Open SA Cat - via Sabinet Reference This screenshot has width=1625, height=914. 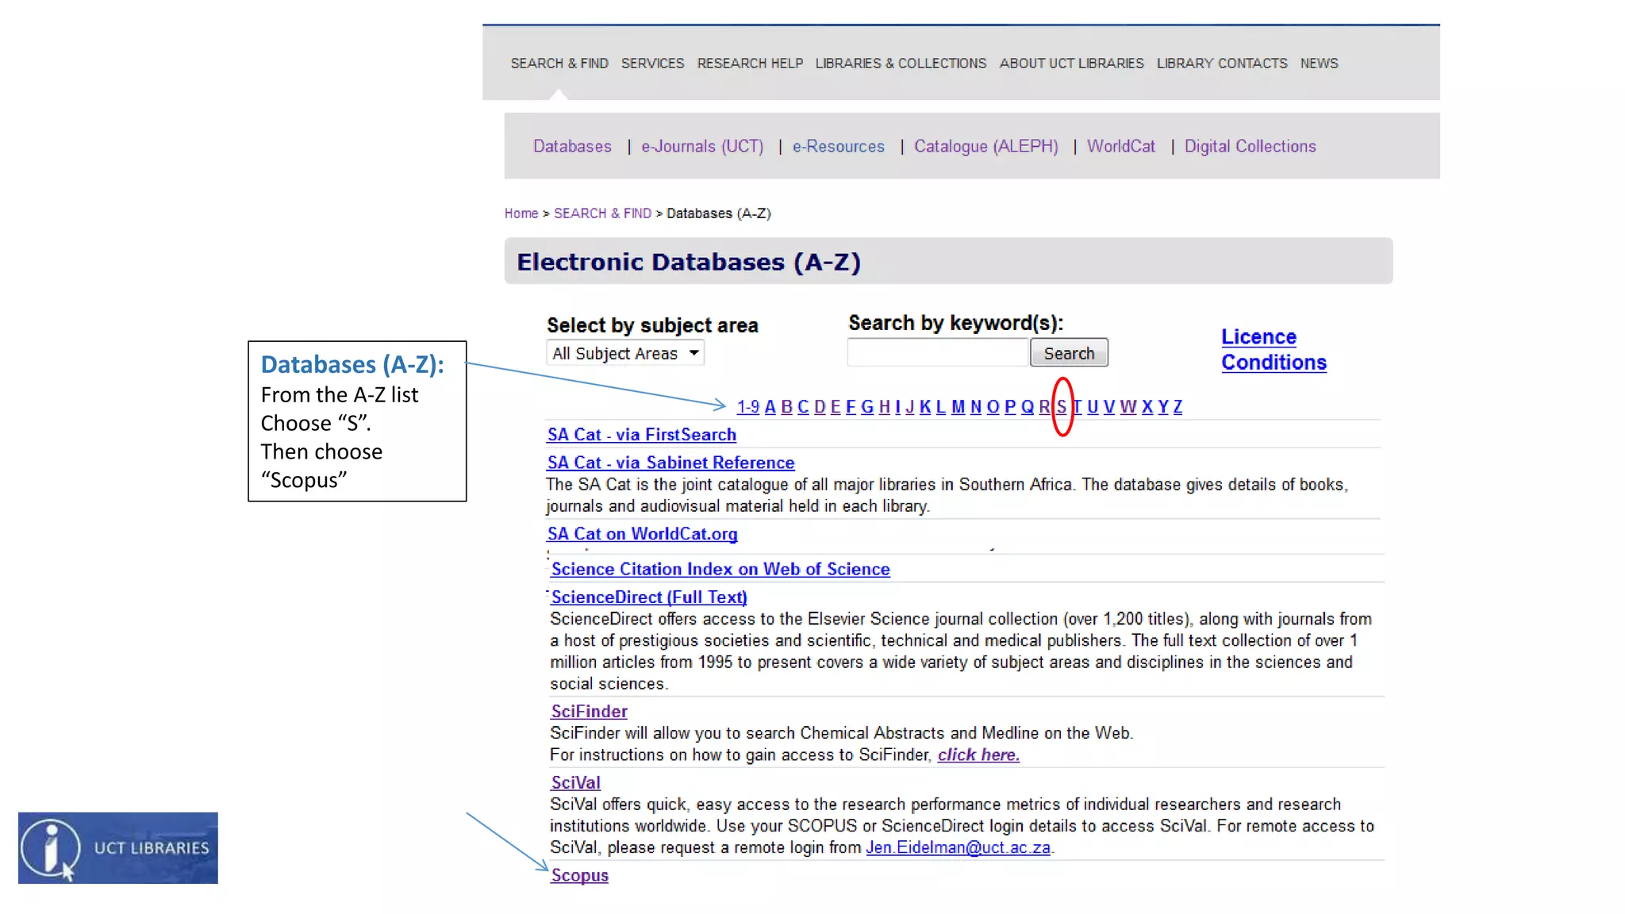click(670, 463)
